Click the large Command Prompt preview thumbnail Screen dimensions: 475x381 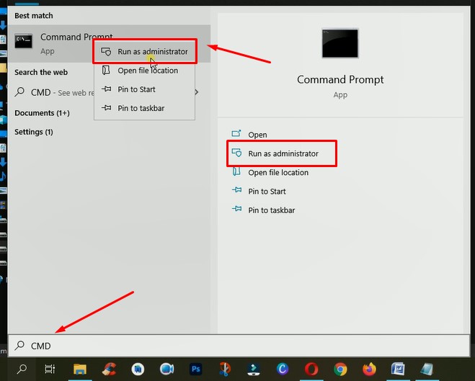tap(340, 43)
